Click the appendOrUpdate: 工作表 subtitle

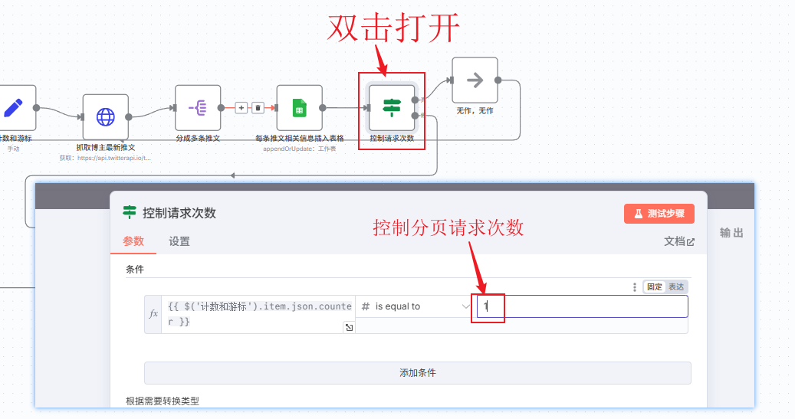click(299, 149)
